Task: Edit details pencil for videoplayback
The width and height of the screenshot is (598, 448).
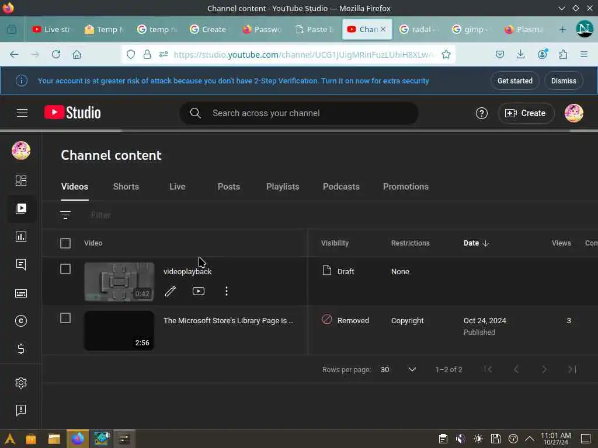Action: 171,291
